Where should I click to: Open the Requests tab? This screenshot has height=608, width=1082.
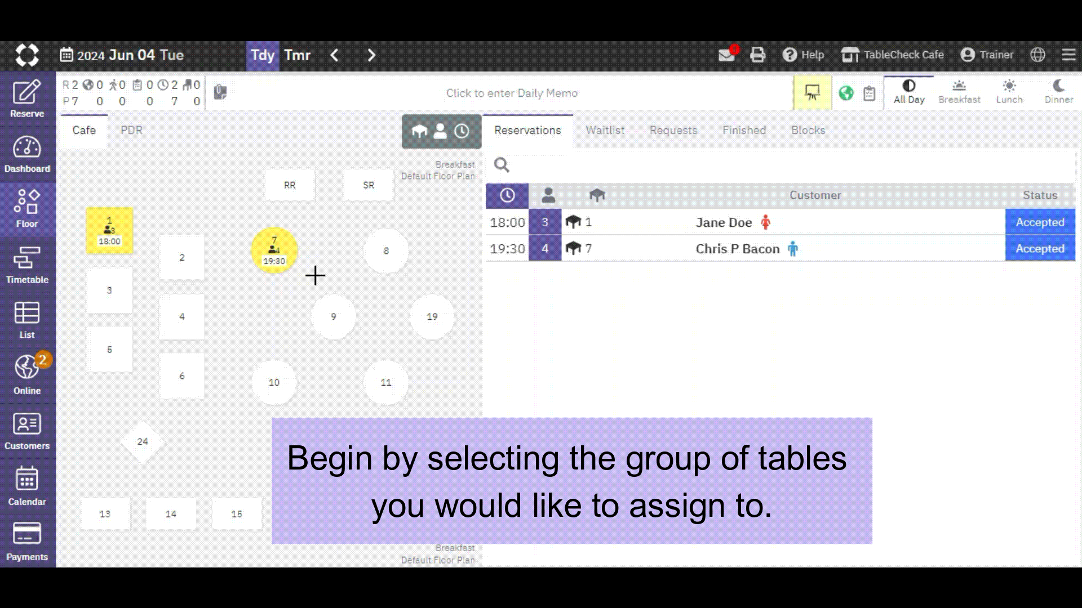point(673,131)
